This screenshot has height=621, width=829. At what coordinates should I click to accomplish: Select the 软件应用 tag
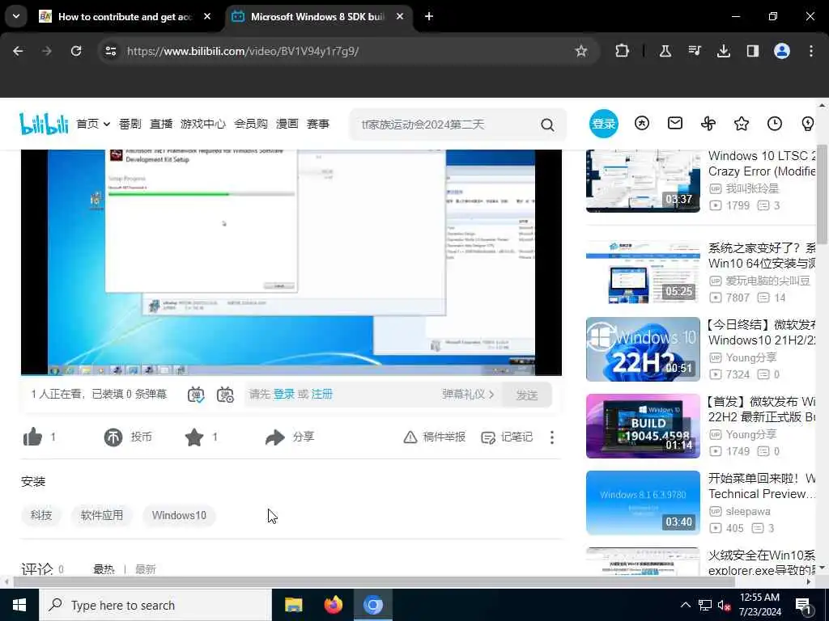[x=101, y=515]
